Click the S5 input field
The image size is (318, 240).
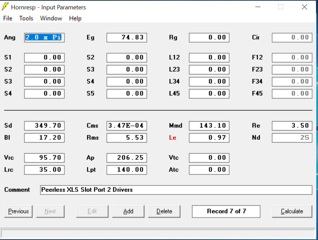point(127,93)
